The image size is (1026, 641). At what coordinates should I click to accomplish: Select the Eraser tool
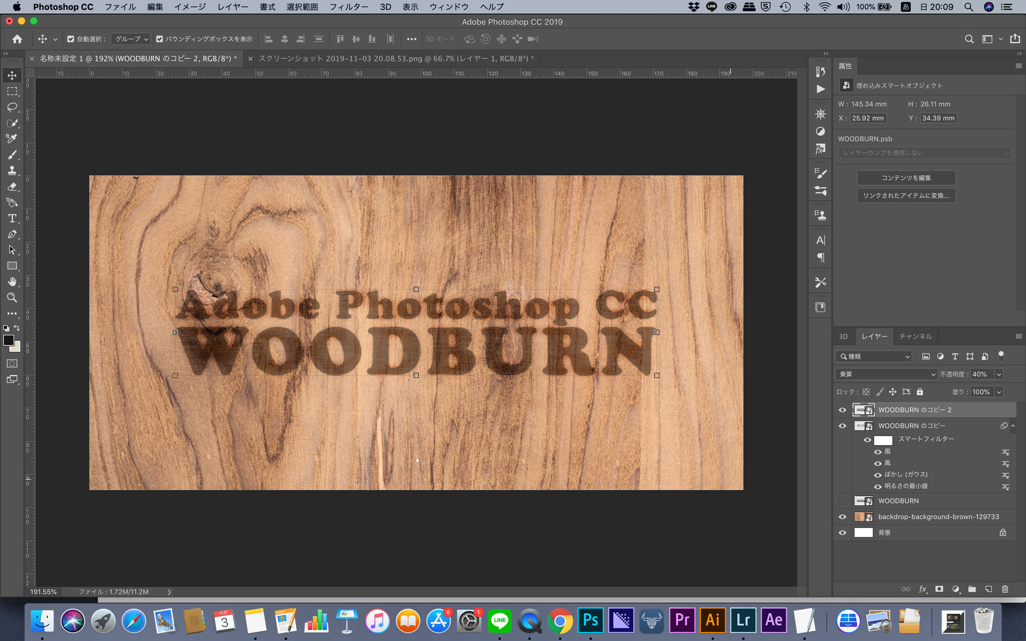point(12,186)
